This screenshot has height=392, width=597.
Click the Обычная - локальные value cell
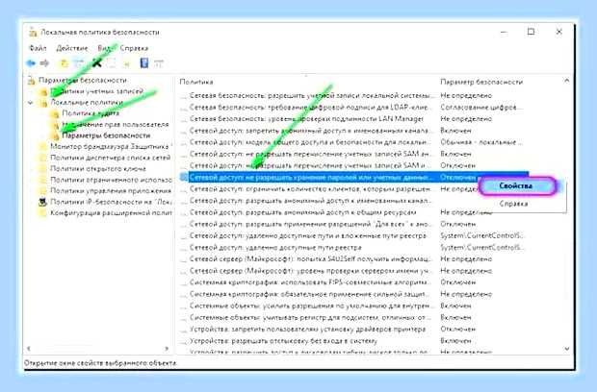pos(481,142)
